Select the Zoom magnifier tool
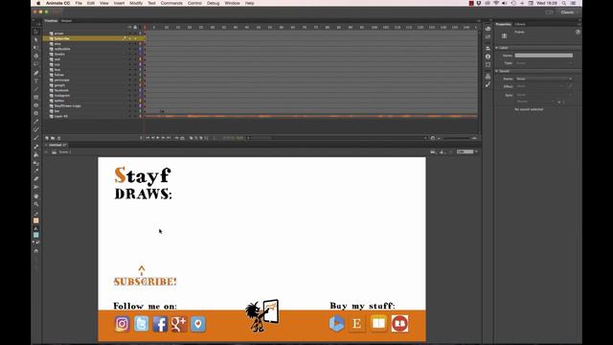 point(36,204)
